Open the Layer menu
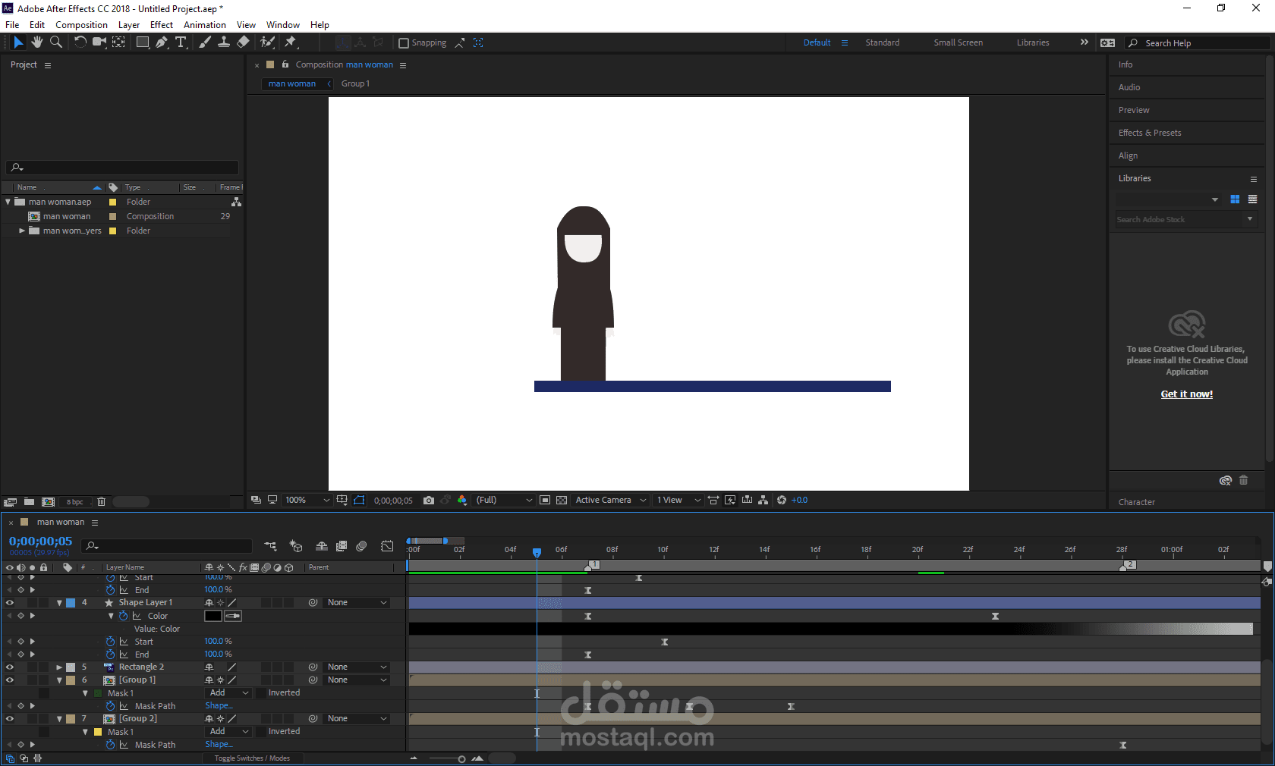Image resolution: width=1275 pixels, height=766 pixels. tap(129, 25)
